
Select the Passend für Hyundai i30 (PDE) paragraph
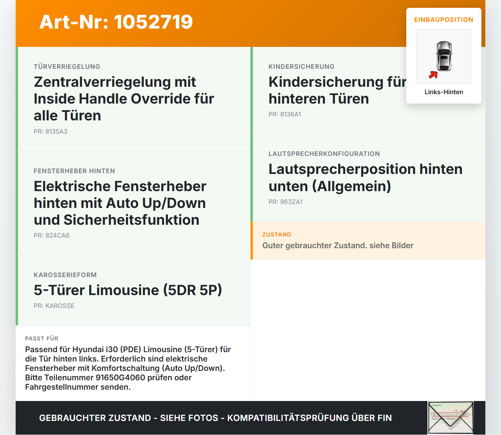click(128, 368)
